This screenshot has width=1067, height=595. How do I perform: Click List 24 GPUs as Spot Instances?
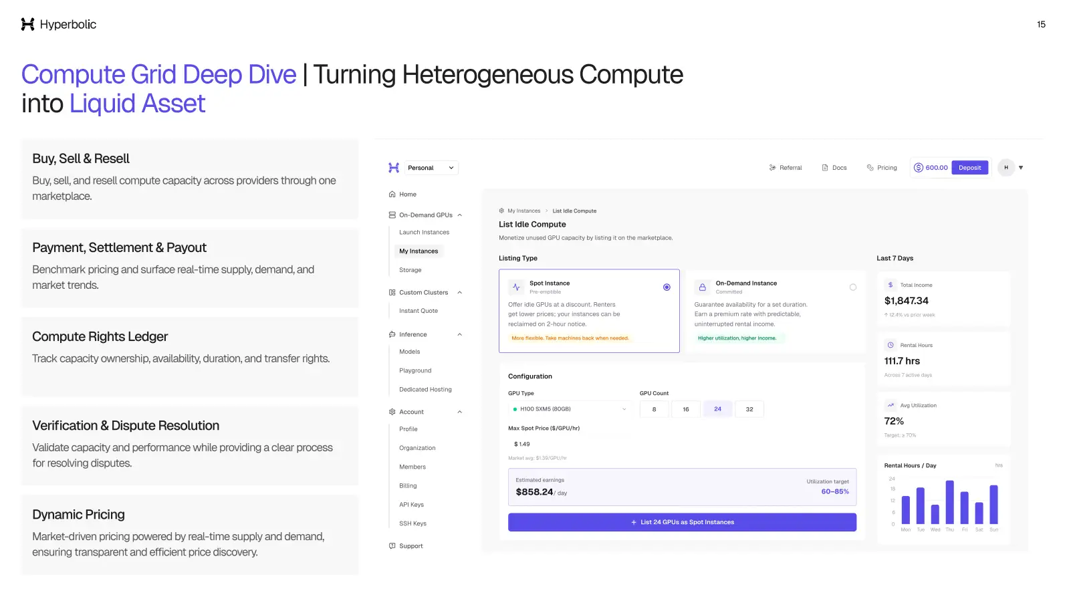coord(683,522)
